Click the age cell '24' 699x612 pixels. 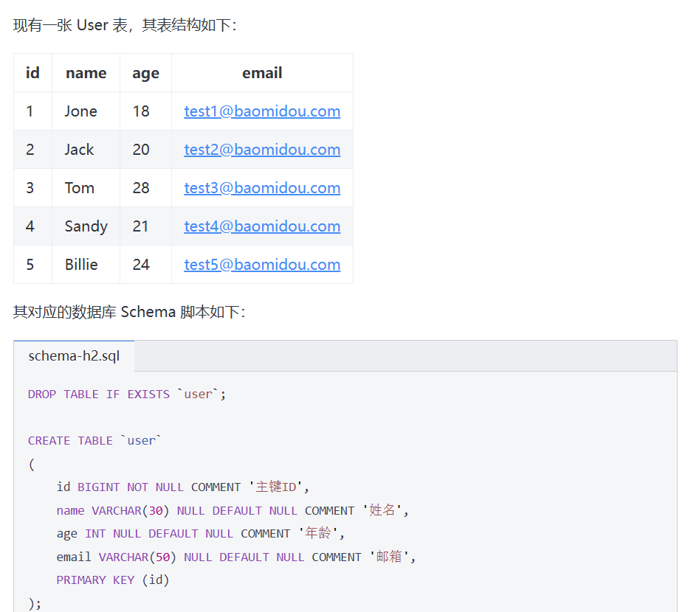pyautogui.click(x=145, y=265)
